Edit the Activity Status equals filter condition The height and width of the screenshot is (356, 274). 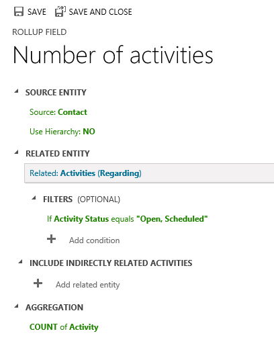pyautogui.click(x=128, y=219)
